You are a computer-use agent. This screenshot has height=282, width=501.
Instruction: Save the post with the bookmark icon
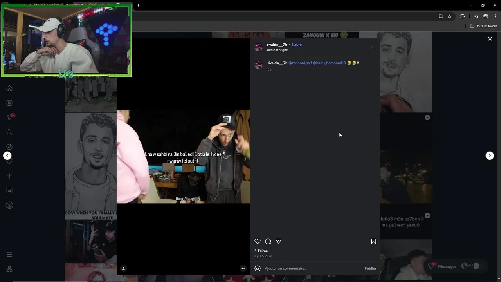(x=373, y=241)
